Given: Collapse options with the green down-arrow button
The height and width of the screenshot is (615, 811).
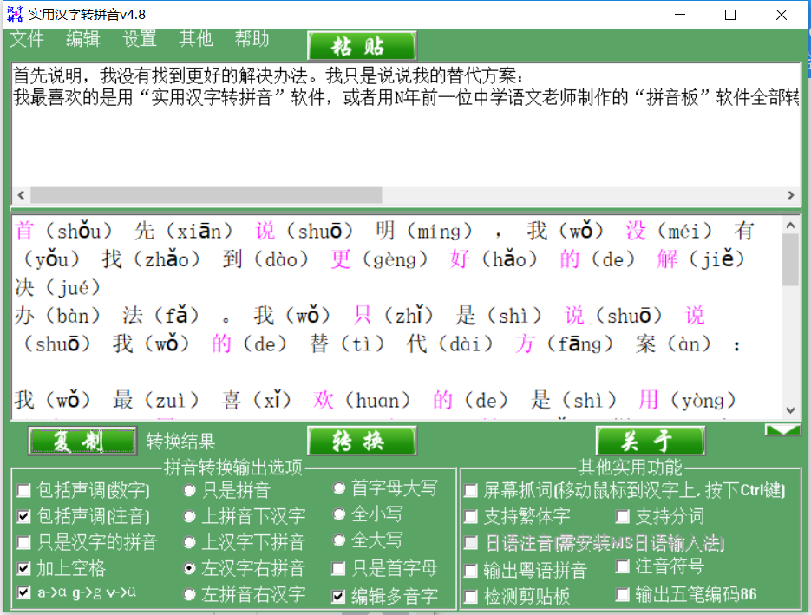Looking at the screenshot, I should pyautogui.click(x=782, y=430).
